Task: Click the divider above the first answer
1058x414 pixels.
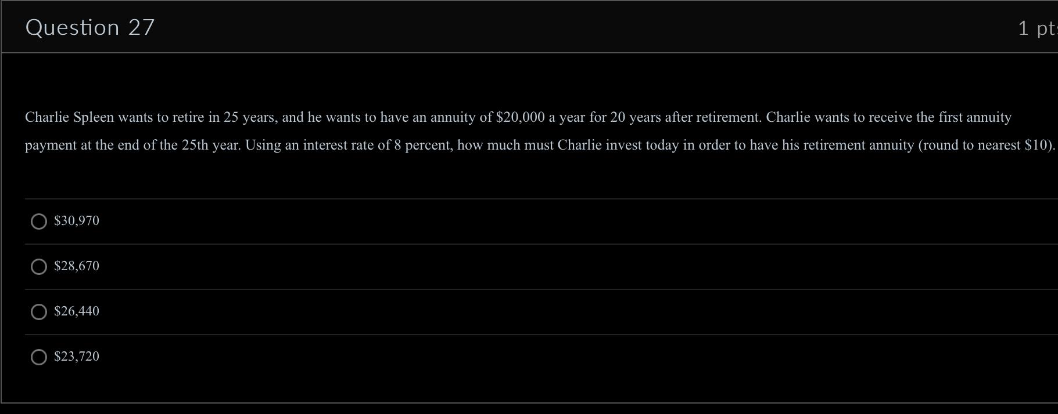Action: click(523, 198)
